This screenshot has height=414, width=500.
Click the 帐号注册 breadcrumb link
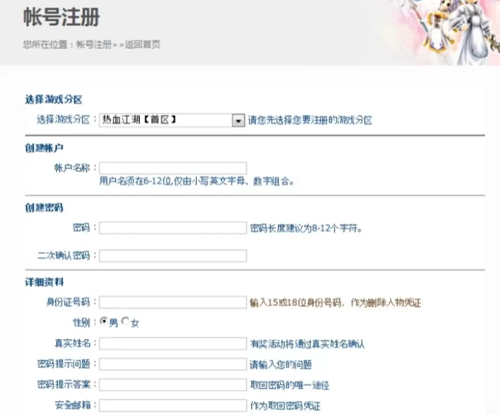click(94, 45)
